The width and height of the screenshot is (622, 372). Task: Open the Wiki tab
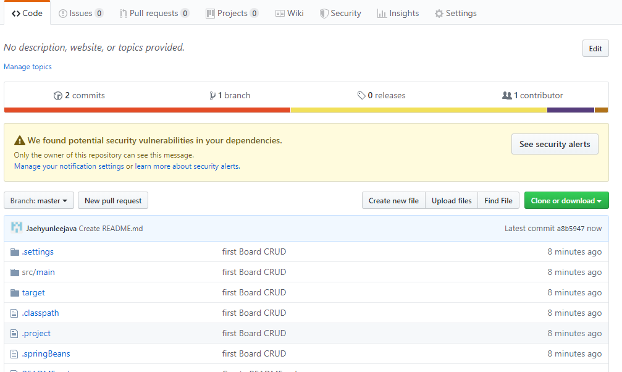click(290, 13)
